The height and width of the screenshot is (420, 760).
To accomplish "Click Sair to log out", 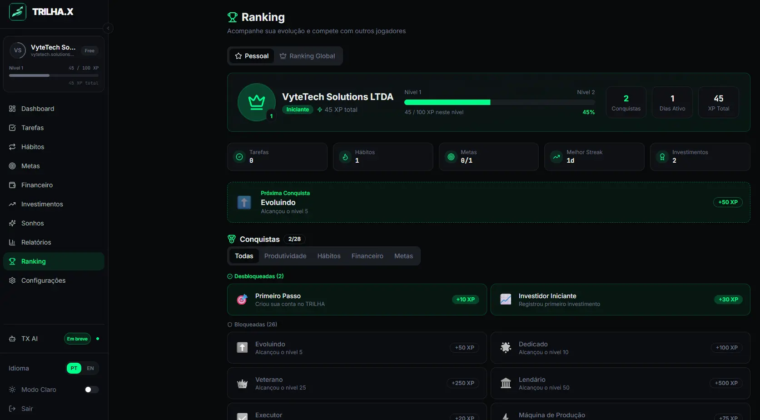I will point(54,409).
